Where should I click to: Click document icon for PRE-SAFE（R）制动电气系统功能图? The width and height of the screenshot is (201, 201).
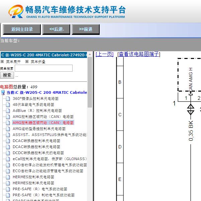coord(8,195)
